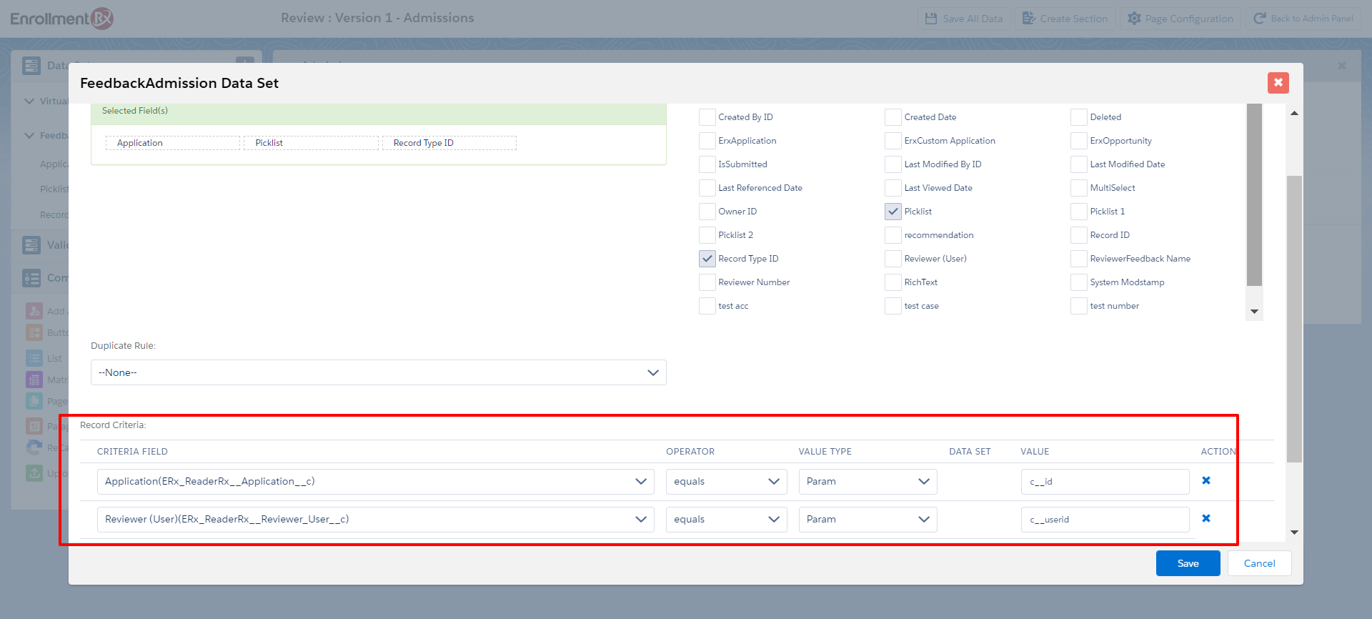
Task: Edit the c__userid value field
Action: point(1105,520)
